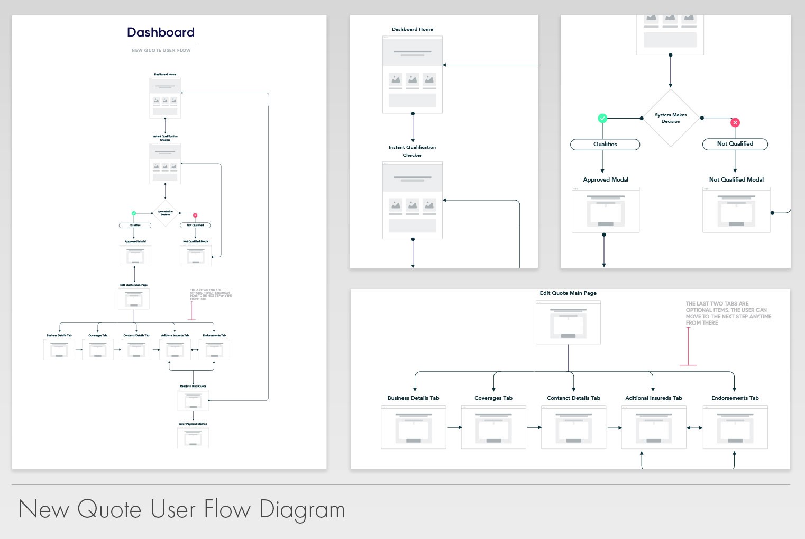Open the enlarged Not Qualified Modal wireframe
Viewport: 805px width, 539px height.
click(736, 210)
